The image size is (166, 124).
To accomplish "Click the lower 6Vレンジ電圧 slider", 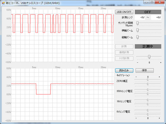I will coord(148,114).
